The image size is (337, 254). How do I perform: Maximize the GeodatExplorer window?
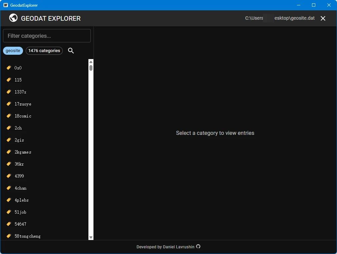314,5
